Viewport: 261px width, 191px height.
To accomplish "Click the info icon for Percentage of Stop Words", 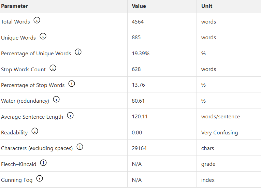I will coord(72,84).
